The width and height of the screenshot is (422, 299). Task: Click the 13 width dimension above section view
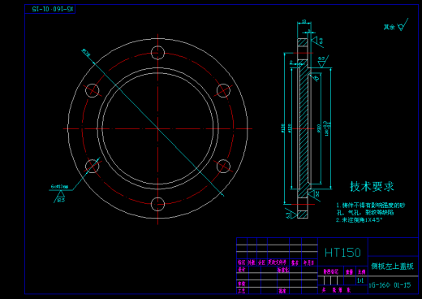tap(304, 21)
